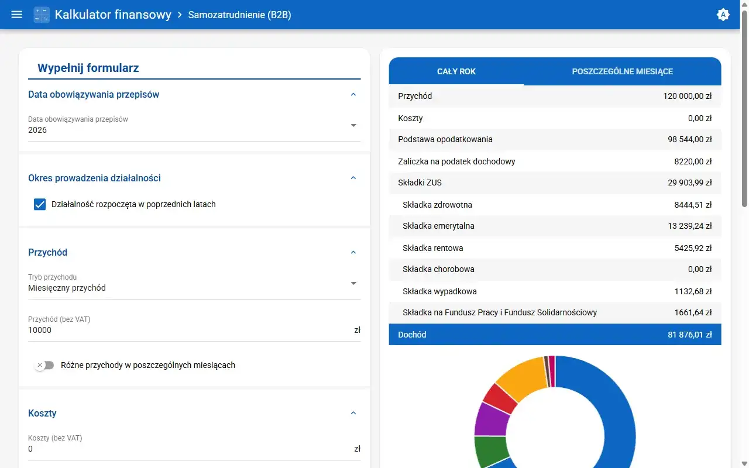This screenshot has height=468, width=749.
Task: Click the Podstawa opodatkowania row label
Action: click(445, 139)
